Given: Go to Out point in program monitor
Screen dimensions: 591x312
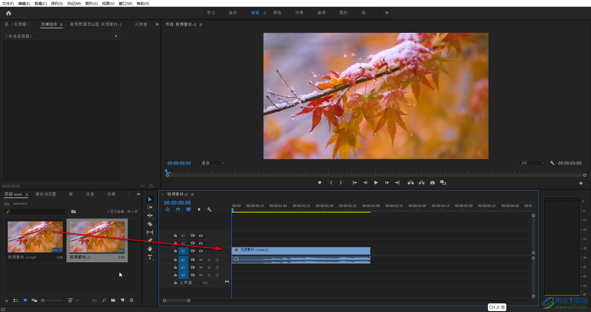Looking at the screenshot, I should click(397, 183).
